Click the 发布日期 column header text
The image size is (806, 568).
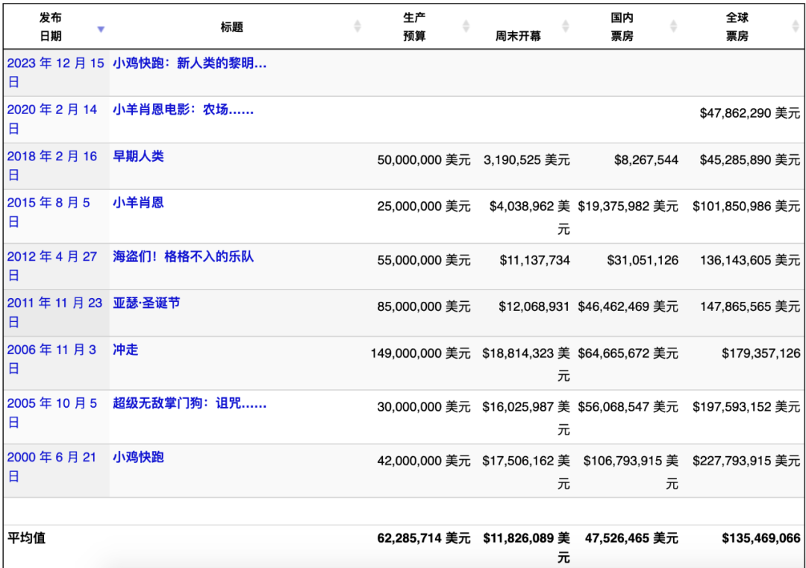[51, 27]
